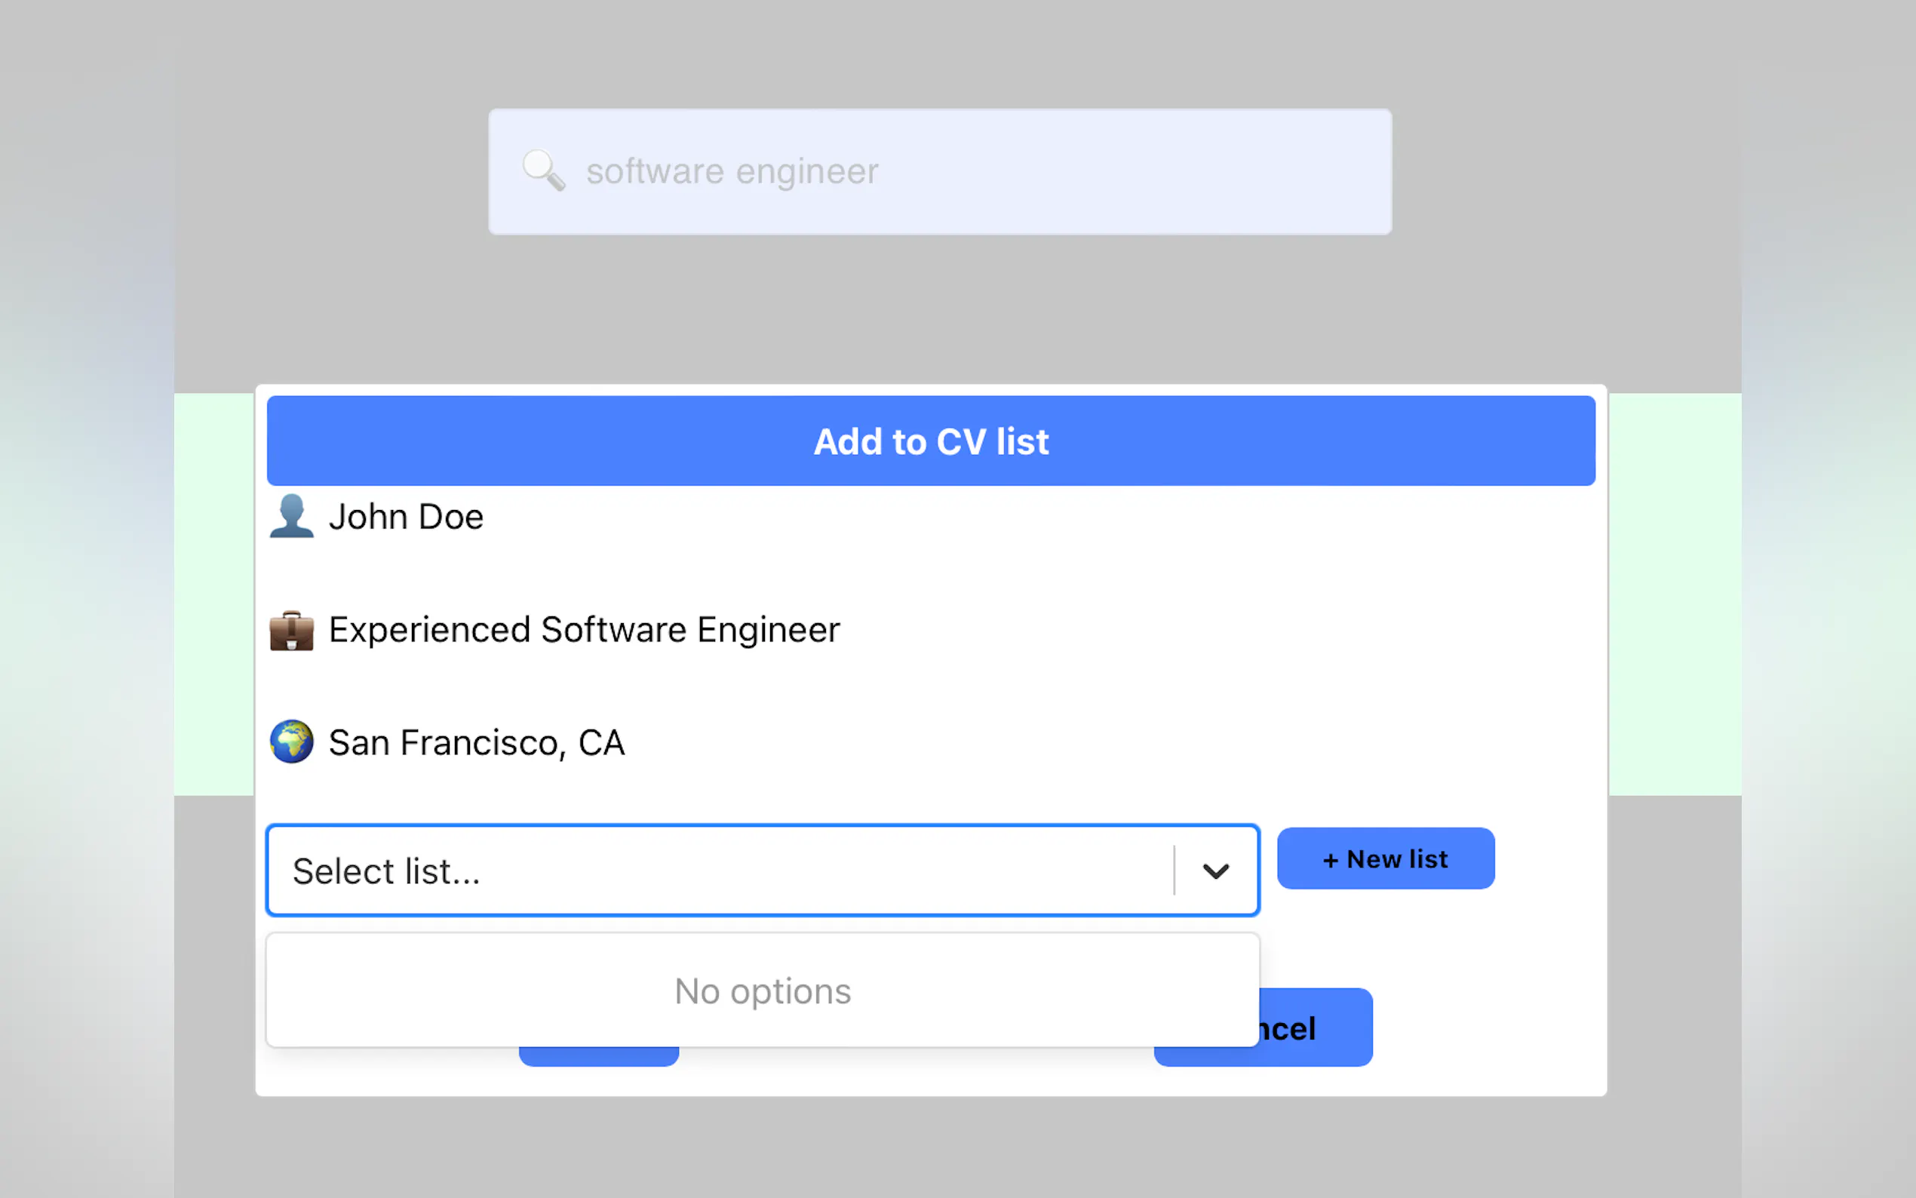The width and height of the screenshot is (1916, 1198).
Task: Click the San Francisco, CA location text
Action: click(x=476, y=743)
